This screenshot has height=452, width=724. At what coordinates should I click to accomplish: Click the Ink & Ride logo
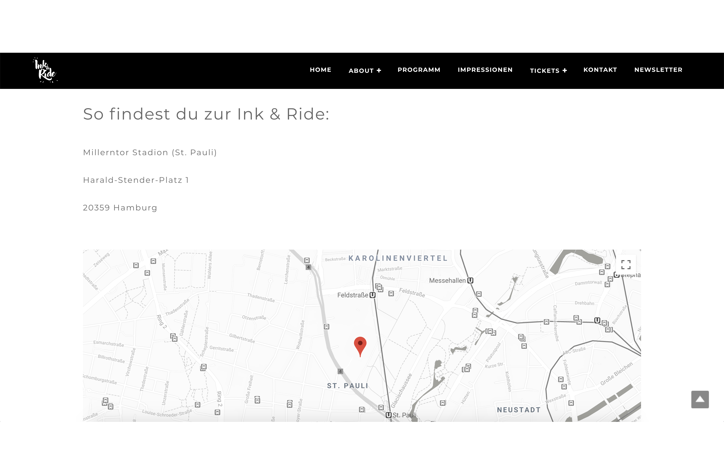click(45, 70)
